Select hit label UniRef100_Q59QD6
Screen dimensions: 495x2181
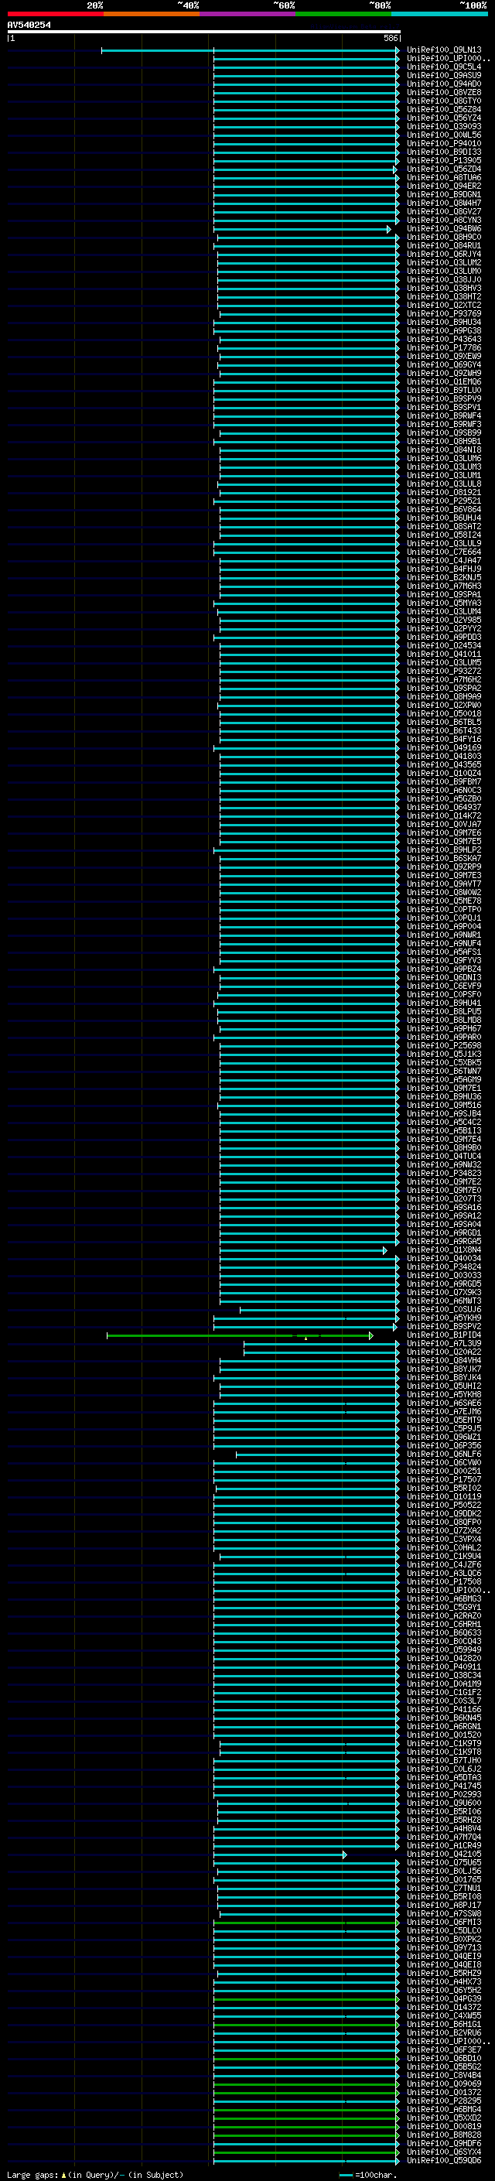coord(443,2160)
